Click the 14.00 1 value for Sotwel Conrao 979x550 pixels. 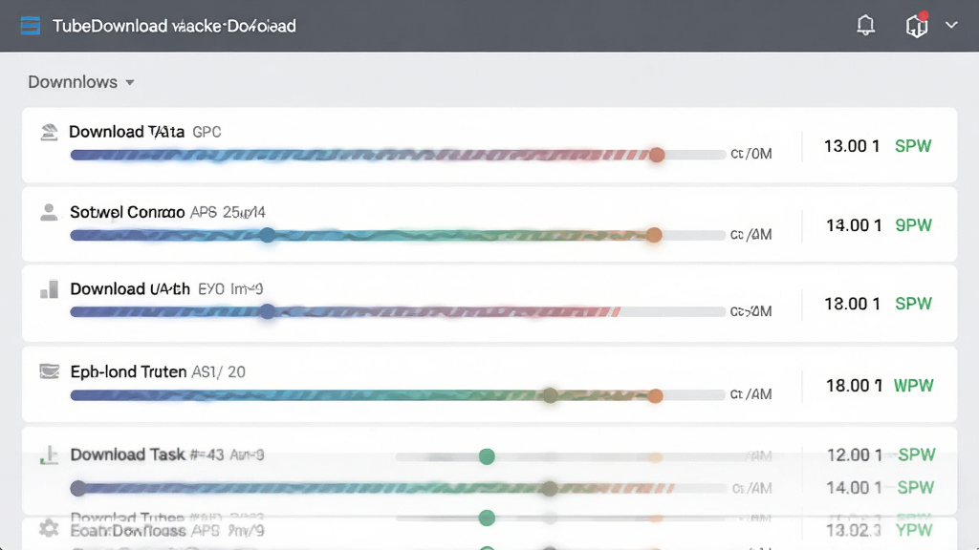[854, 225]
